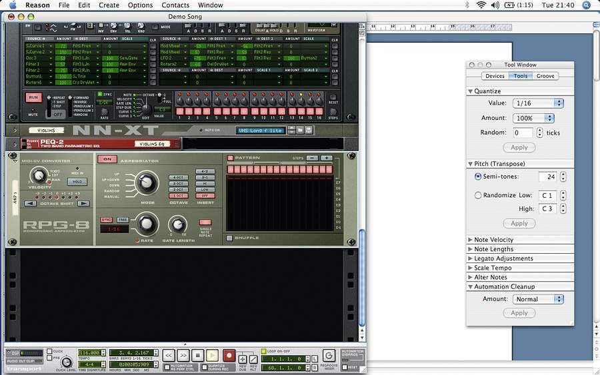Image resolution: width=600 pixels, height=375 pixels.
Task: Click the RPG-8 Rate knob
Action: pos(147,224)
